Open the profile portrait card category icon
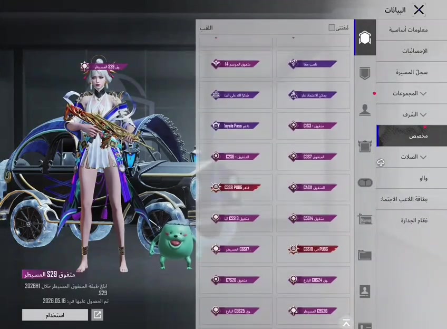Screen dimensions: 447x329 click(x=365, y=292)
